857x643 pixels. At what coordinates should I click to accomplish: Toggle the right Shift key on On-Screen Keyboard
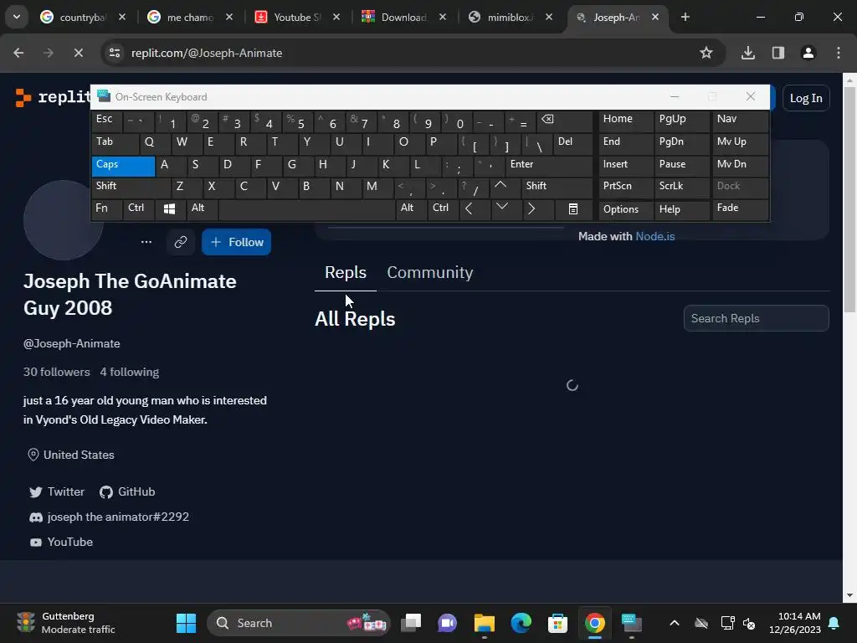coord(557,188)
